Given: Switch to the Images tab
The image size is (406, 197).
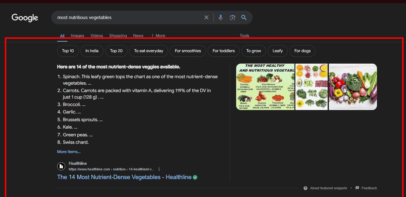Looking at the screenshot, I should 77,35.
